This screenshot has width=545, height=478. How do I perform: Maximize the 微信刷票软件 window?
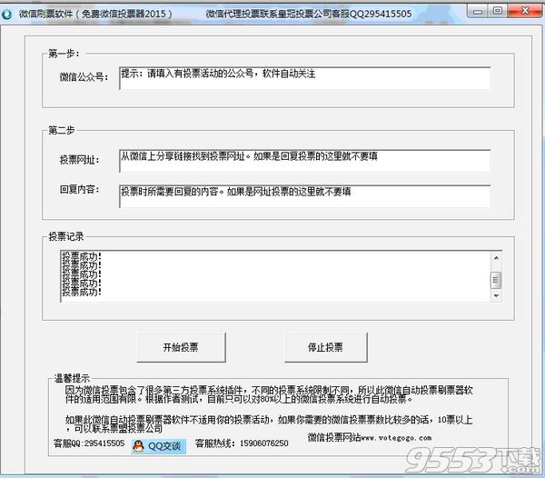498,11
